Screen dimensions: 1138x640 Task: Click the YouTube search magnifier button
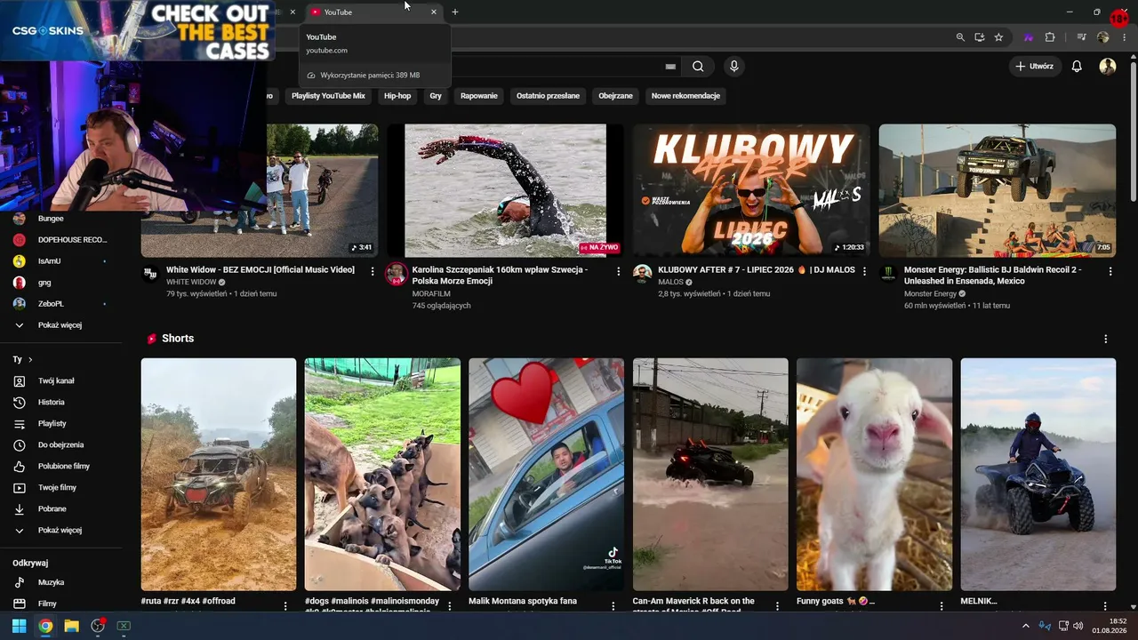click(698, 66)
